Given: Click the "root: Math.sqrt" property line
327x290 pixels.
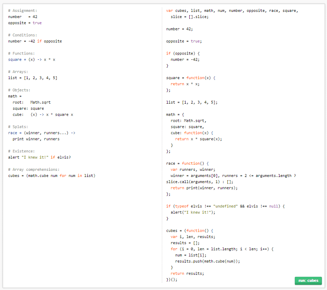Looking at the screenshot, I should point(29,102).
